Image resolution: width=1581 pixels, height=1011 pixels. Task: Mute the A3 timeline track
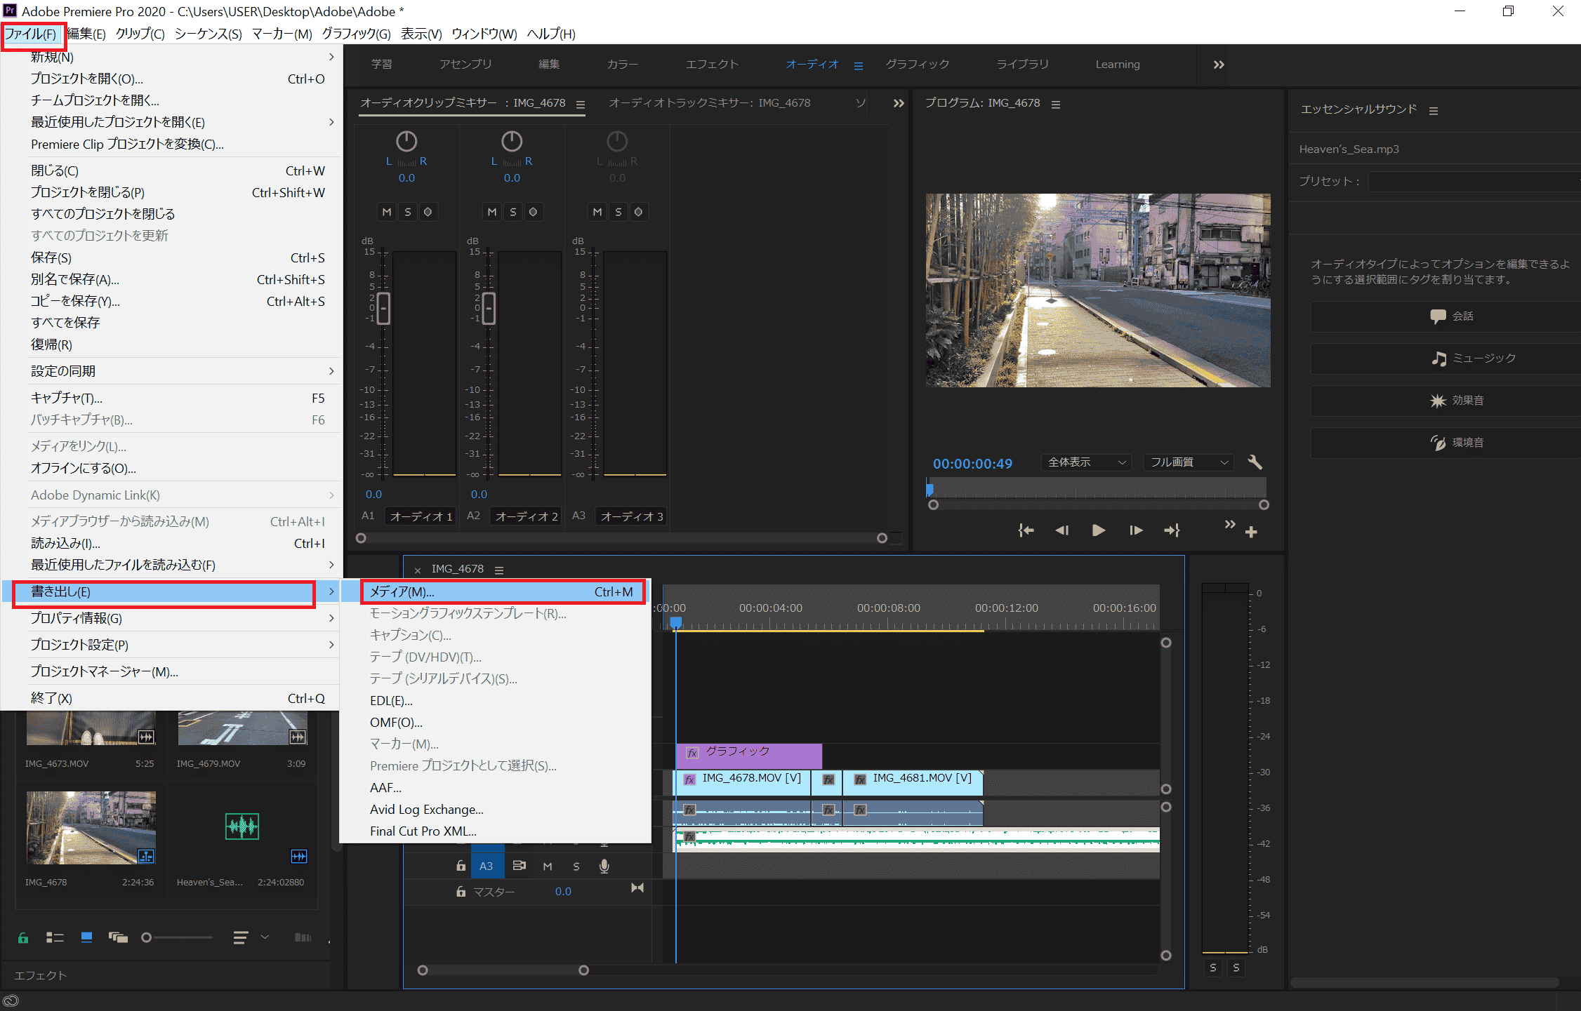(x=548, y=866)
